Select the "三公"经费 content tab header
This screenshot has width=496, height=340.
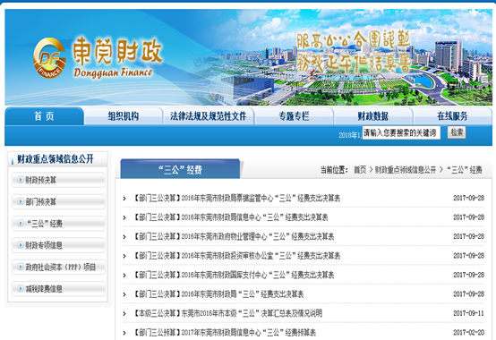tap(180, 169)
